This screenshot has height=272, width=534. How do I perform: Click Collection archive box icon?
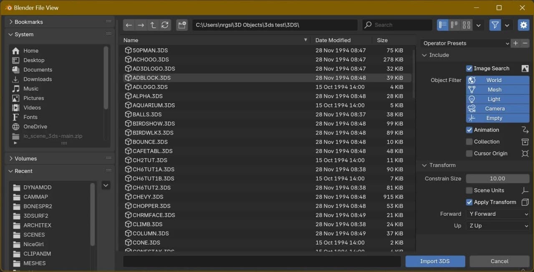click(x=525, y=142)
